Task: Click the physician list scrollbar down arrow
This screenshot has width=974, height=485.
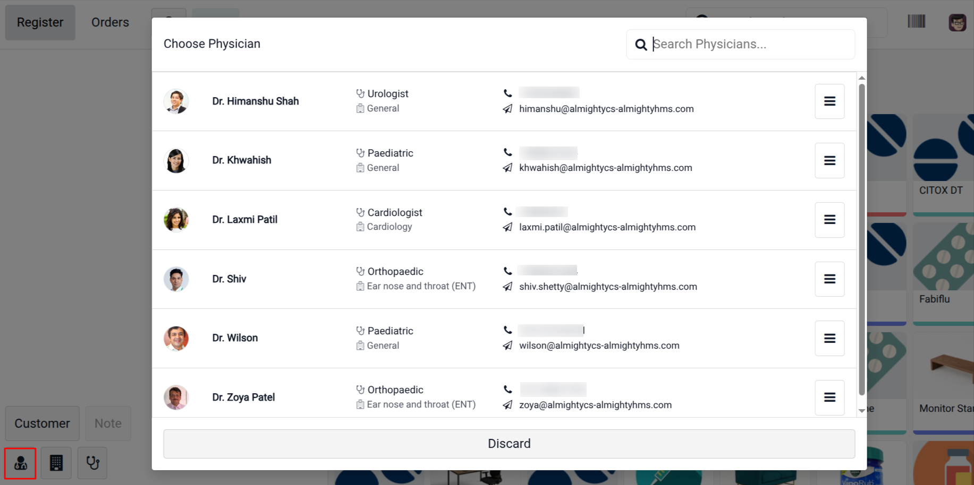Action: pyautogui.click(x=862, y=411)
